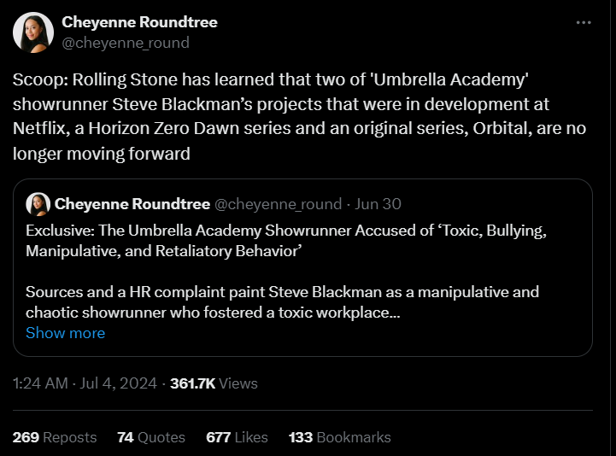This screenshot has width=616, height=456.
Task: Show the 677 Likes list
Action: pyautogui.click(x=237, y=437)
